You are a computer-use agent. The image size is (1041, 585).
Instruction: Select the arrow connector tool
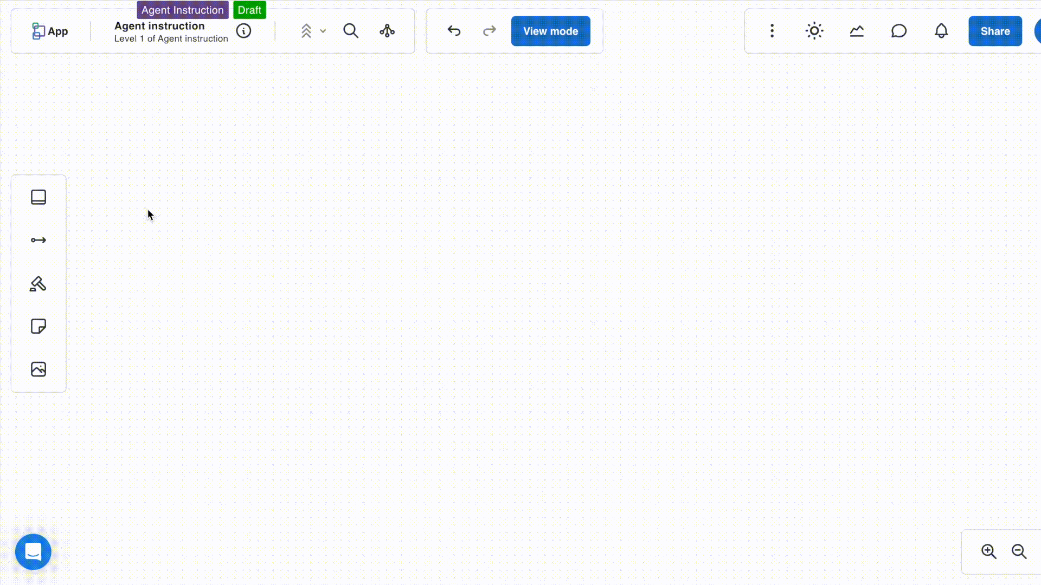point(38,240)
